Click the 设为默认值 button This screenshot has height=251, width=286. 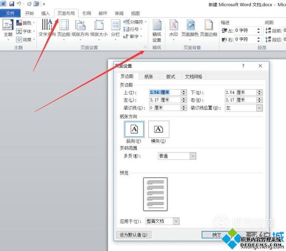pos(134,235)
